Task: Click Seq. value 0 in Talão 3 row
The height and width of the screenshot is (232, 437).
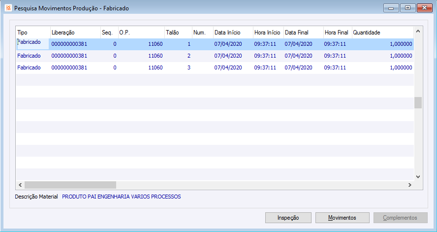Action: 115,67
